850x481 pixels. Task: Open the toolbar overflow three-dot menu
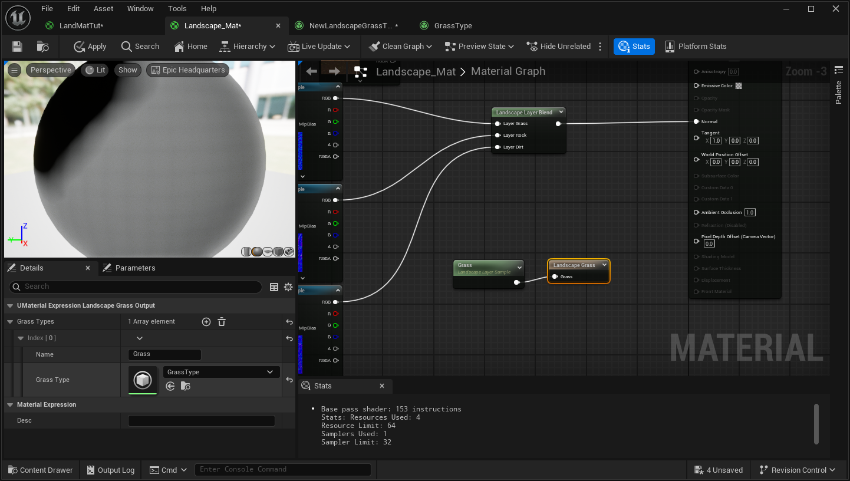pyautogui.click(x=601, y=47)
